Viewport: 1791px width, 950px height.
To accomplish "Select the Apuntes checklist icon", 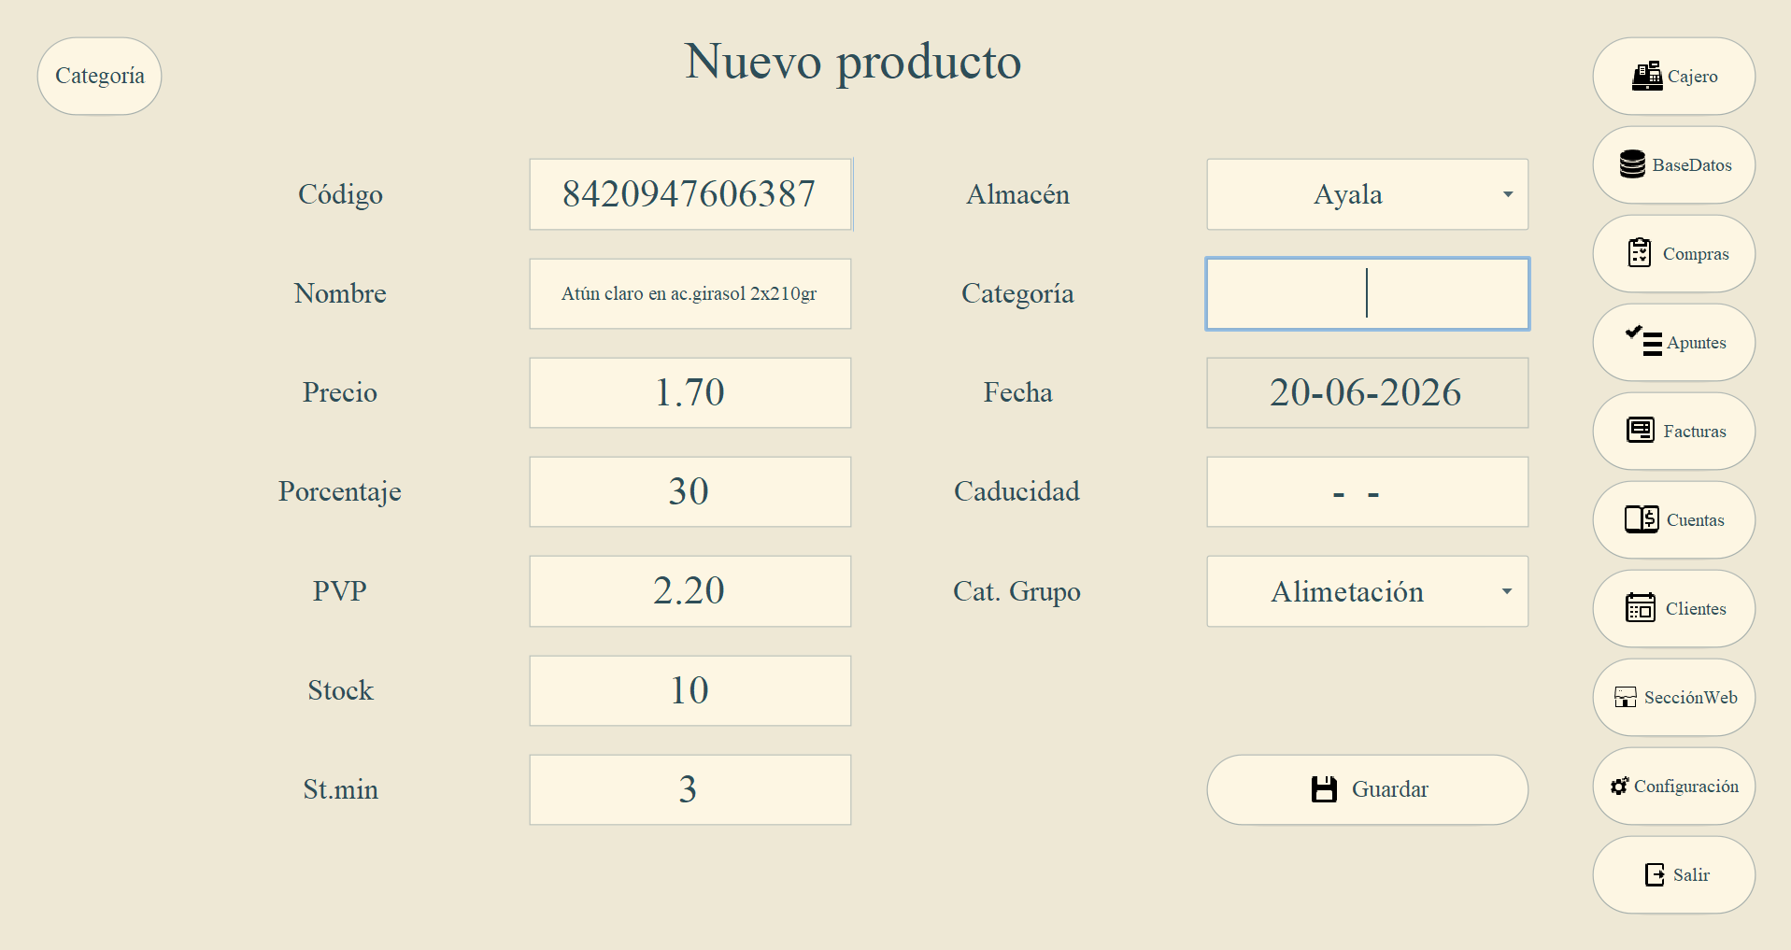I will 1643,341.
